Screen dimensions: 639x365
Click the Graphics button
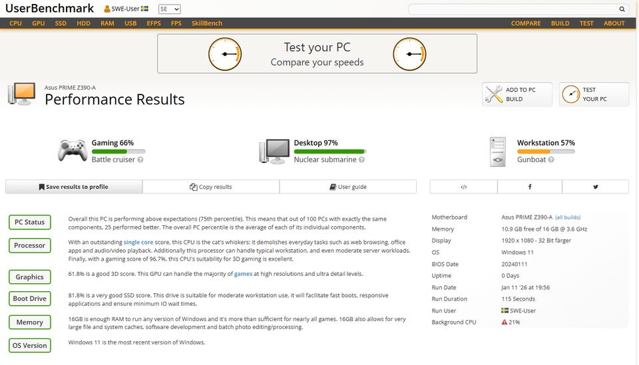point(30,277)
